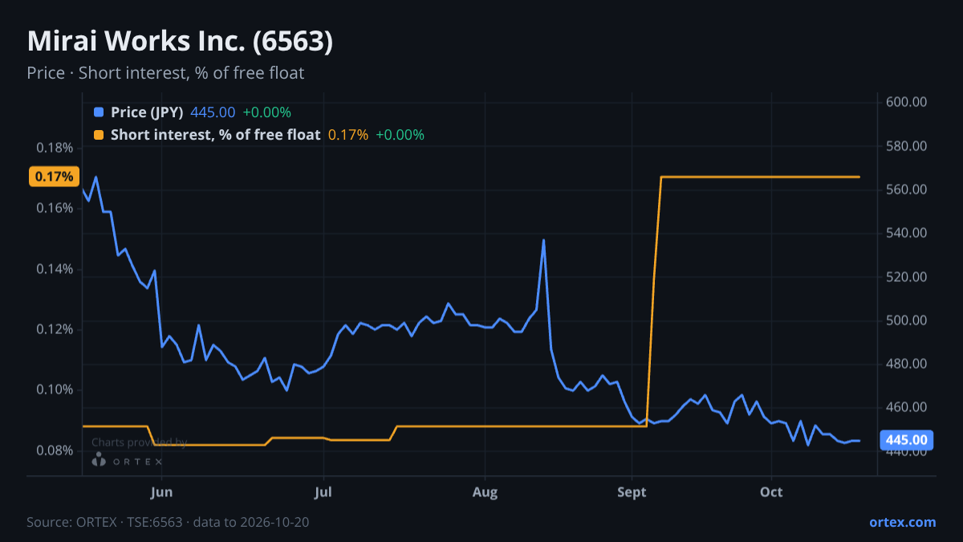Click the 0.12% left axis label
The width and height of the screenshot is (963, 542).
click(x=55, y=329)
